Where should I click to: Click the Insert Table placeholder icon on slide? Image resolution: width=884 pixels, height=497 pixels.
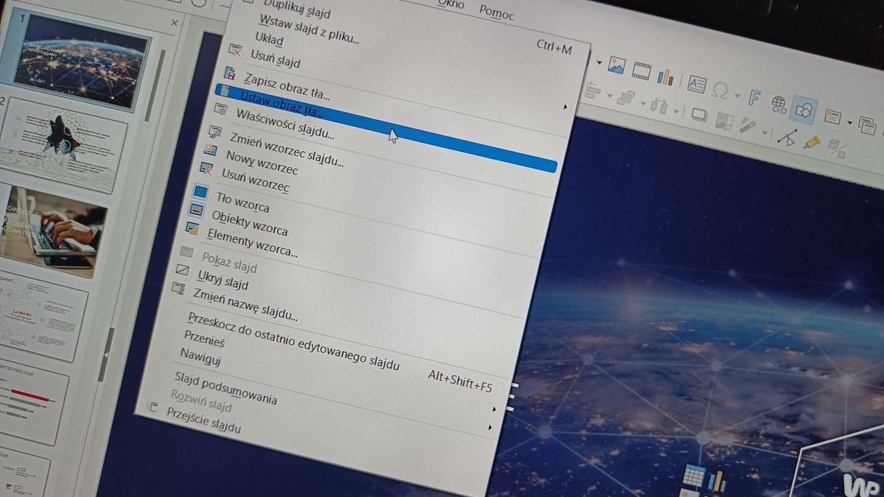[693, 476]
